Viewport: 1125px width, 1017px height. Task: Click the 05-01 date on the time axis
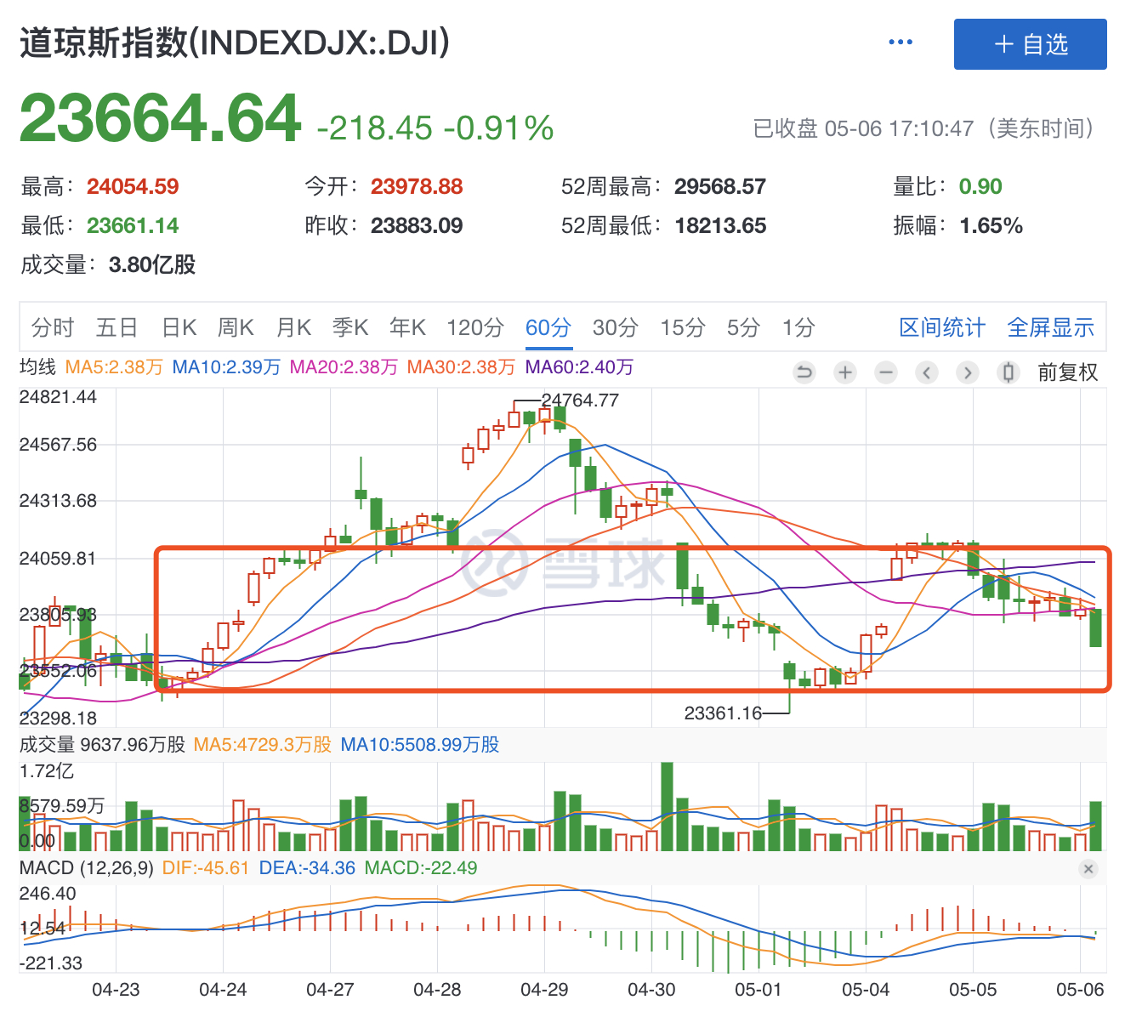pyautogui.click(x=759, y=990)
